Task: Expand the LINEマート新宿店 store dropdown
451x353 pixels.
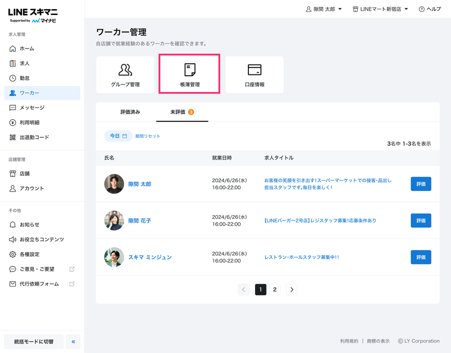Action: click(380, 9)
